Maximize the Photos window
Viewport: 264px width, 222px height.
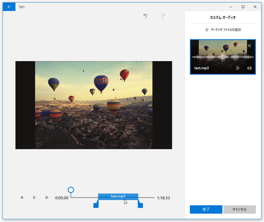click(x=243, y=7)
